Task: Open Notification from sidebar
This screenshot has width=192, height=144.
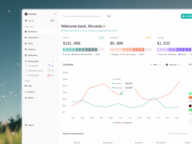Action: click(40, 55)
